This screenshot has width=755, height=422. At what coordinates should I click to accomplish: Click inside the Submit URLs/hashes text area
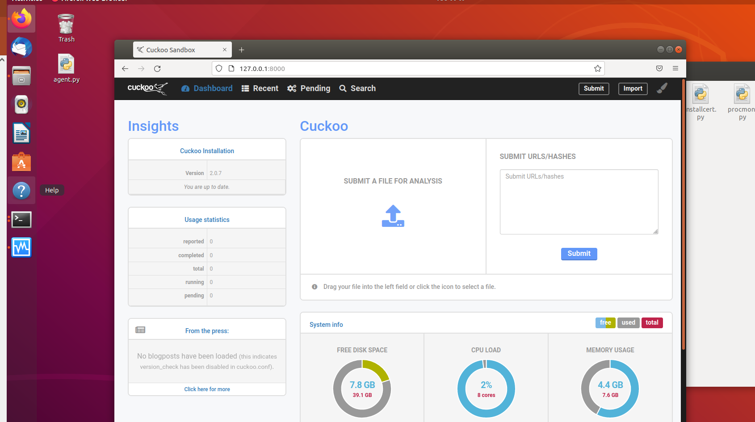click(579, 201)
